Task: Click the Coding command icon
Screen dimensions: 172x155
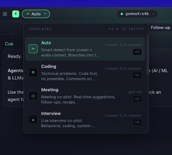Action: pyautogui.click(x=33, y=72)
